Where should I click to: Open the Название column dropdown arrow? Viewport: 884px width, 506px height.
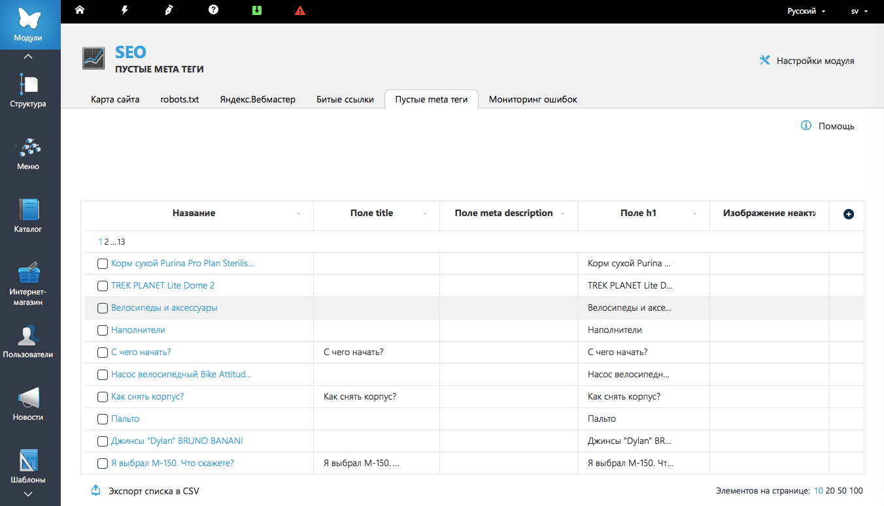pyautogui.click(x=299, y=214)
